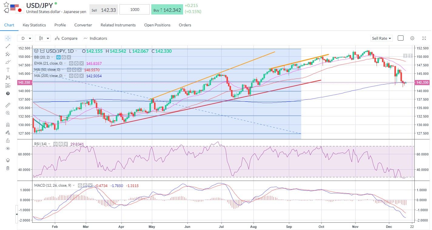Remove the MACD indicator
432x230 pixels.
[x=90, y=185]
